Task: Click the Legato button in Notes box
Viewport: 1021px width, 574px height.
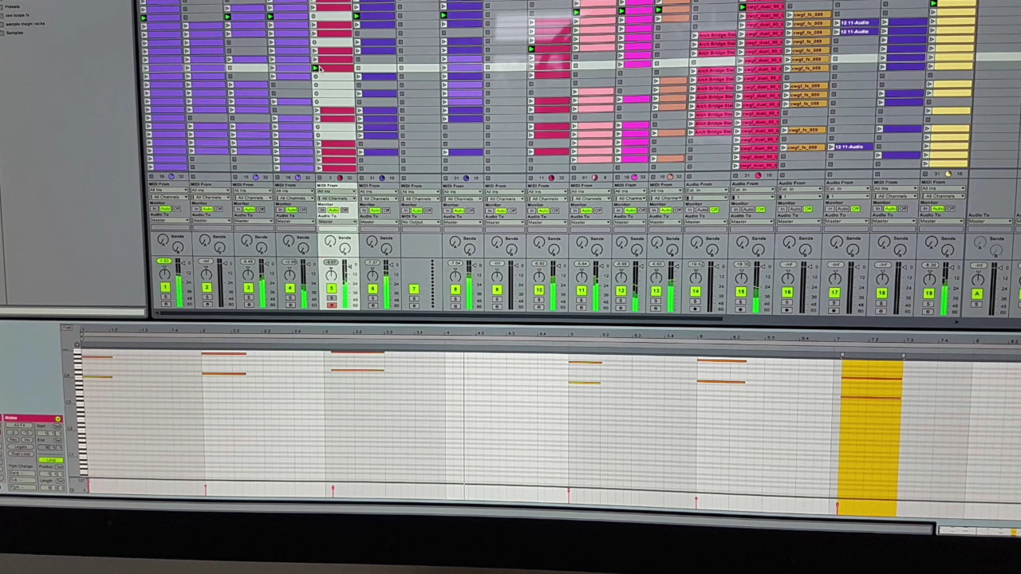Action: (x=21, y=446)
